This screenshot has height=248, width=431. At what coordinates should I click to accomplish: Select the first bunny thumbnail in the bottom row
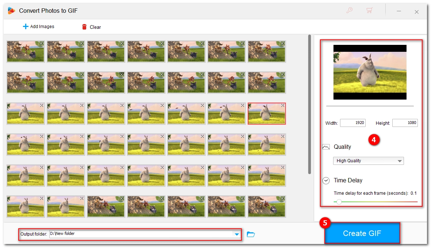click(25, 206)
